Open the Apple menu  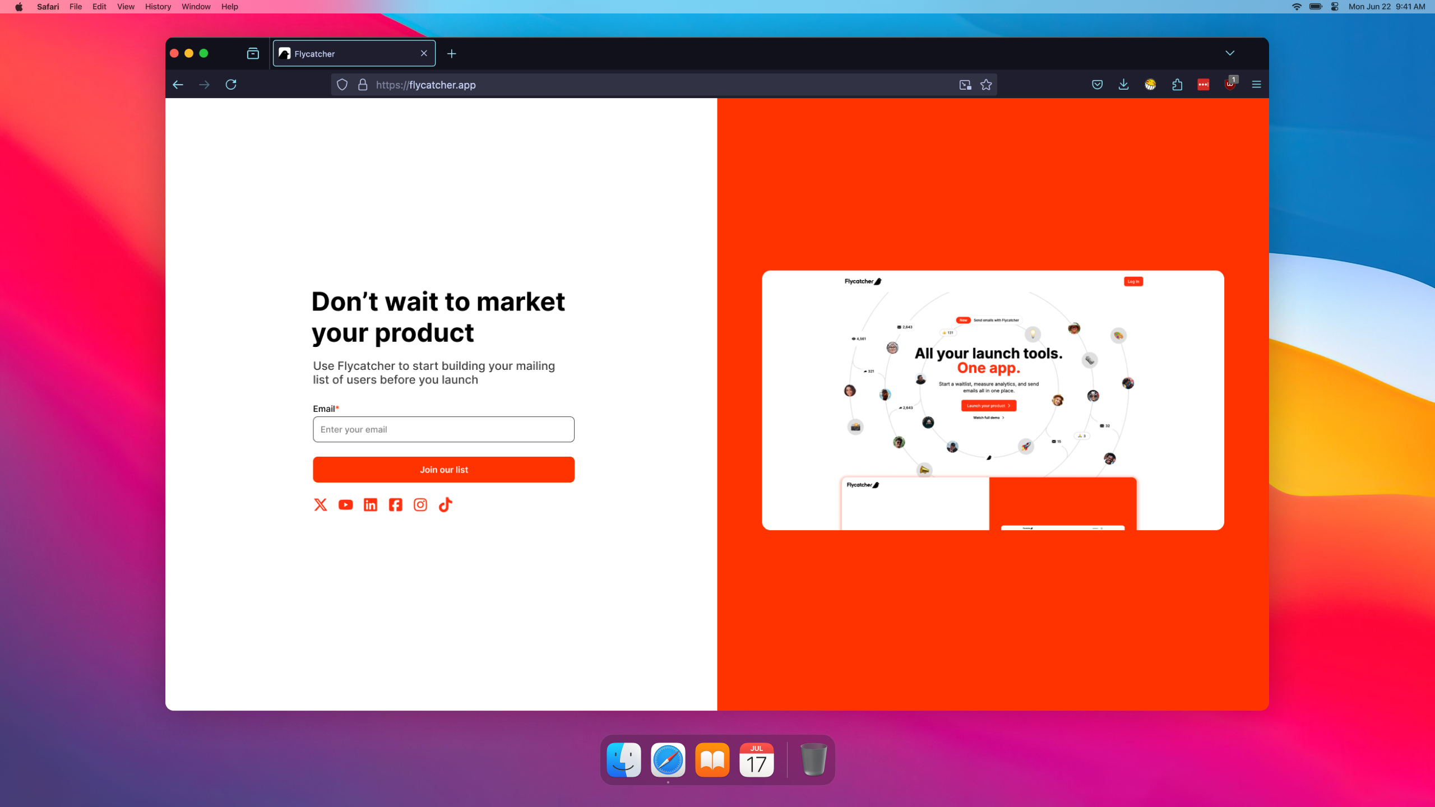(x=18, y=7)
